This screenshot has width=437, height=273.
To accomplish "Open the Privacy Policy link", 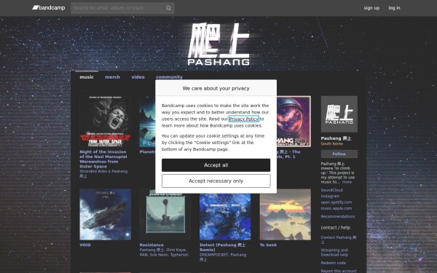I will (x=243, y=119).
